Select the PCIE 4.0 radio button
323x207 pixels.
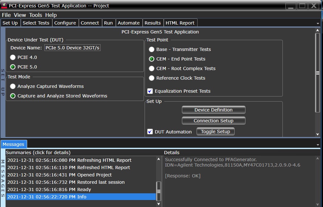[13, 57]
